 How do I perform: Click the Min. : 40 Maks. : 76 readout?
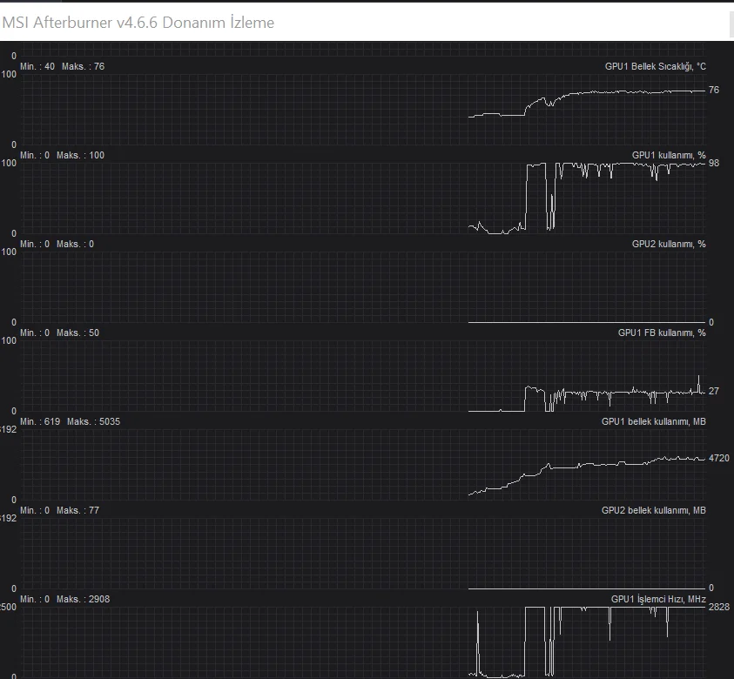click(x=63, y=66)
